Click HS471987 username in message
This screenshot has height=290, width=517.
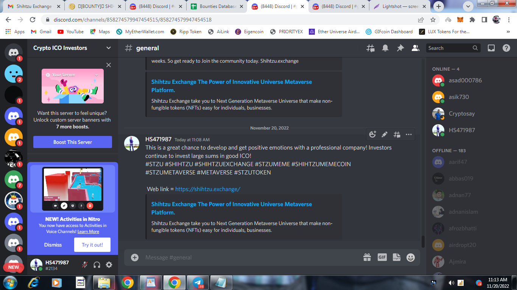(158, 139)
